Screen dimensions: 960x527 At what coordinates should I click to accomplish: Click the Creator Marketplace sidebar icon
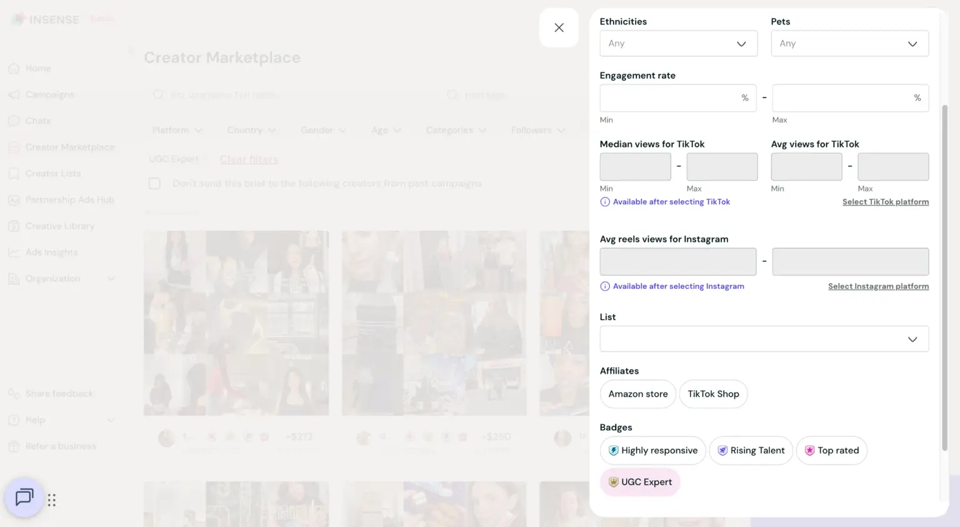point(14,147)
